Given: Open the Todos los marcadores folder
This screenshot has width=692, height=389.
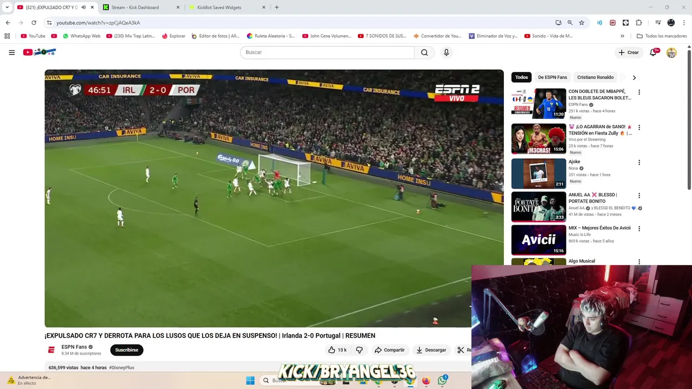Looking at the screenshot, I should (662, 36).
